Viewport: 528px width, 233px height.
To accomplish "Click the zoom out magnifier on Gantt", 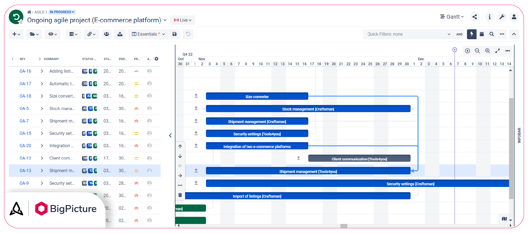I will pos(477,51).
